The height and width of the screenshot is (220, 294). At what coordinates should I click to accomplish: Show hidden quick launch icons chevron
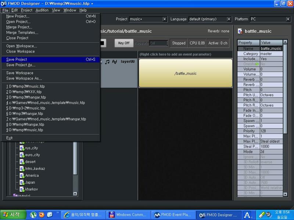(58, 213)
